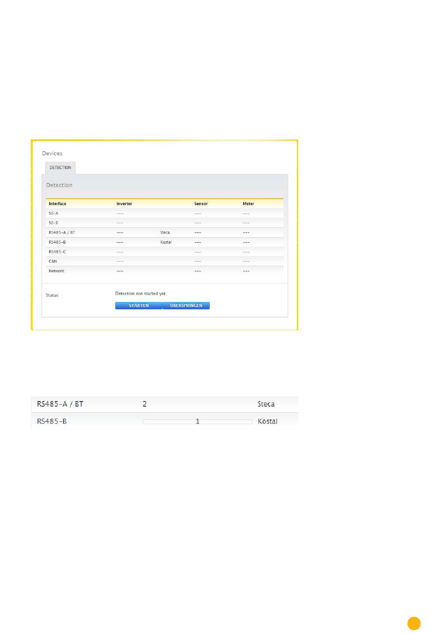Click the Sensor column header
The height and width of the screenshot is (634, 440).
click(x=201, y=204)
